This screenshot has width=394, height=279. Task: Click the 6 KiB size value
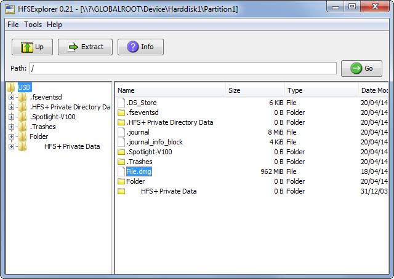276,103
